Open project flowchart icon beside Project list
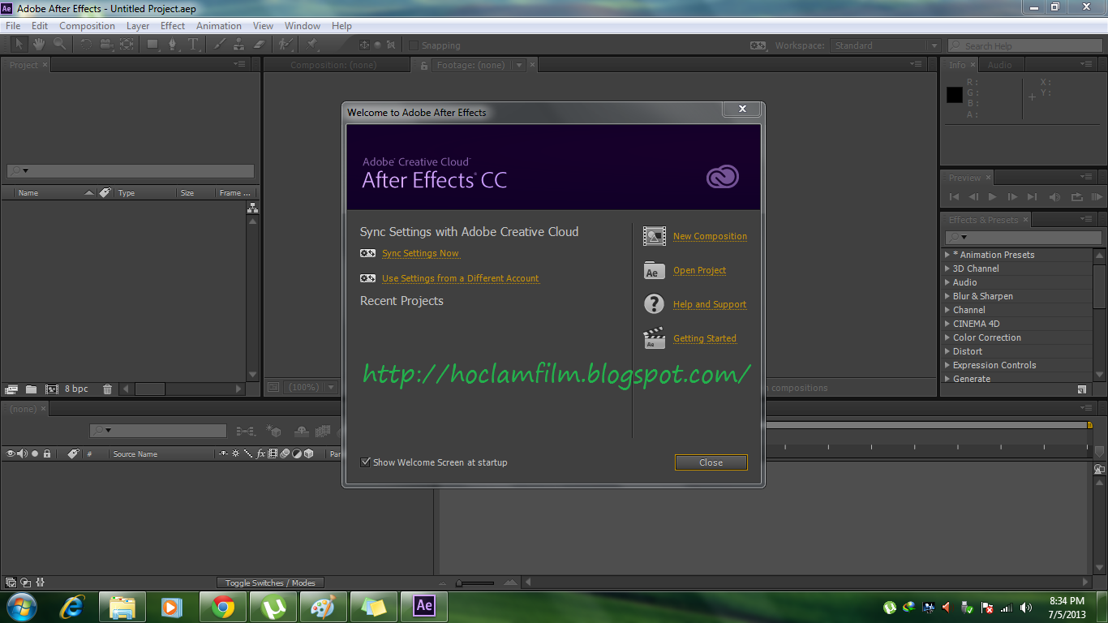1108x623 pixels. click(252, 208)
